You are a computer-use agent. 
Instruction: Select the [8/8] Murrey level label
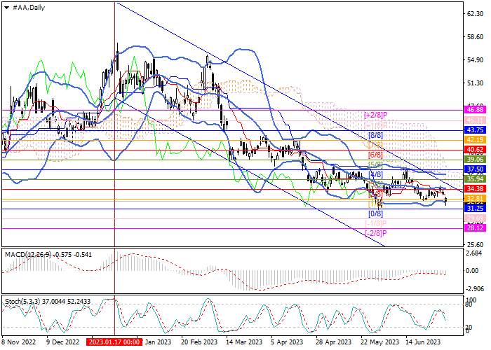(x=375, y=136)
